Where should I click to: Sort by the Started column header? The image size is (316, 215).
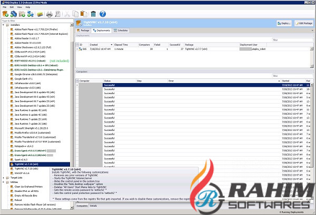pyautogui.click(x=293, y=81)
